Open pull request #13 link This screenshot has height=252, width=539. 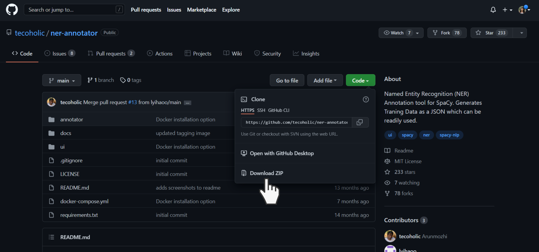133,102
